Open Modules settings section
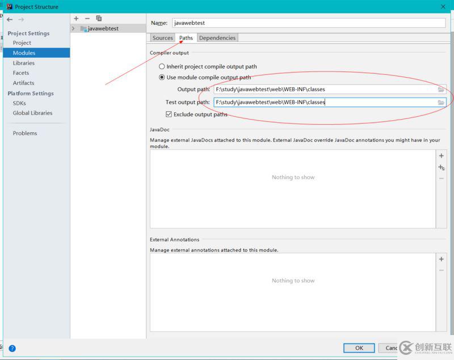This screenshot has width=454, height=360. [36, 53]
